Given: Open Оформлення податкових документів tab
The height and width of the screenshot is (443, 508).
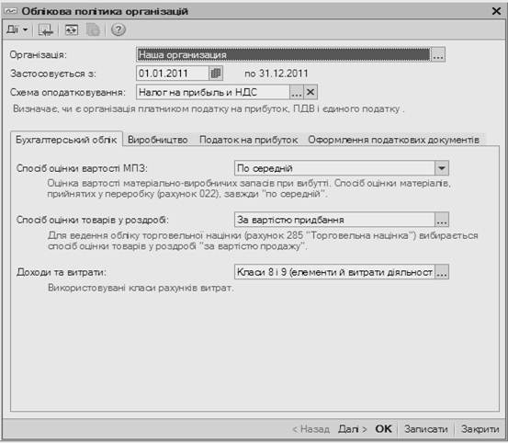Looking at the screenshot, I should point(394,140).
